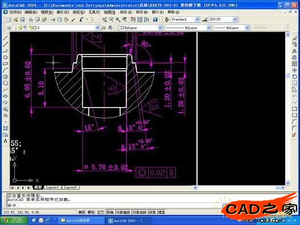Open the ISO-25 dimension style dropdown
This screenshot has height=225, width=300.
point(235,19)
